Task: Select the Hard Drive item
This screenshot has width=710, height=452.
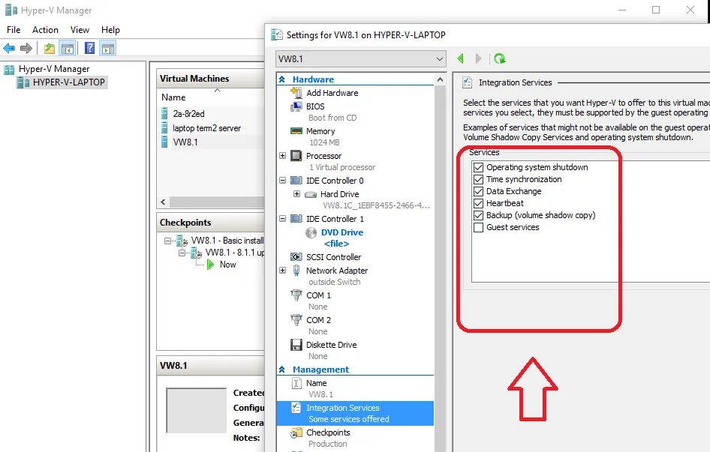Action: point(339,194)
